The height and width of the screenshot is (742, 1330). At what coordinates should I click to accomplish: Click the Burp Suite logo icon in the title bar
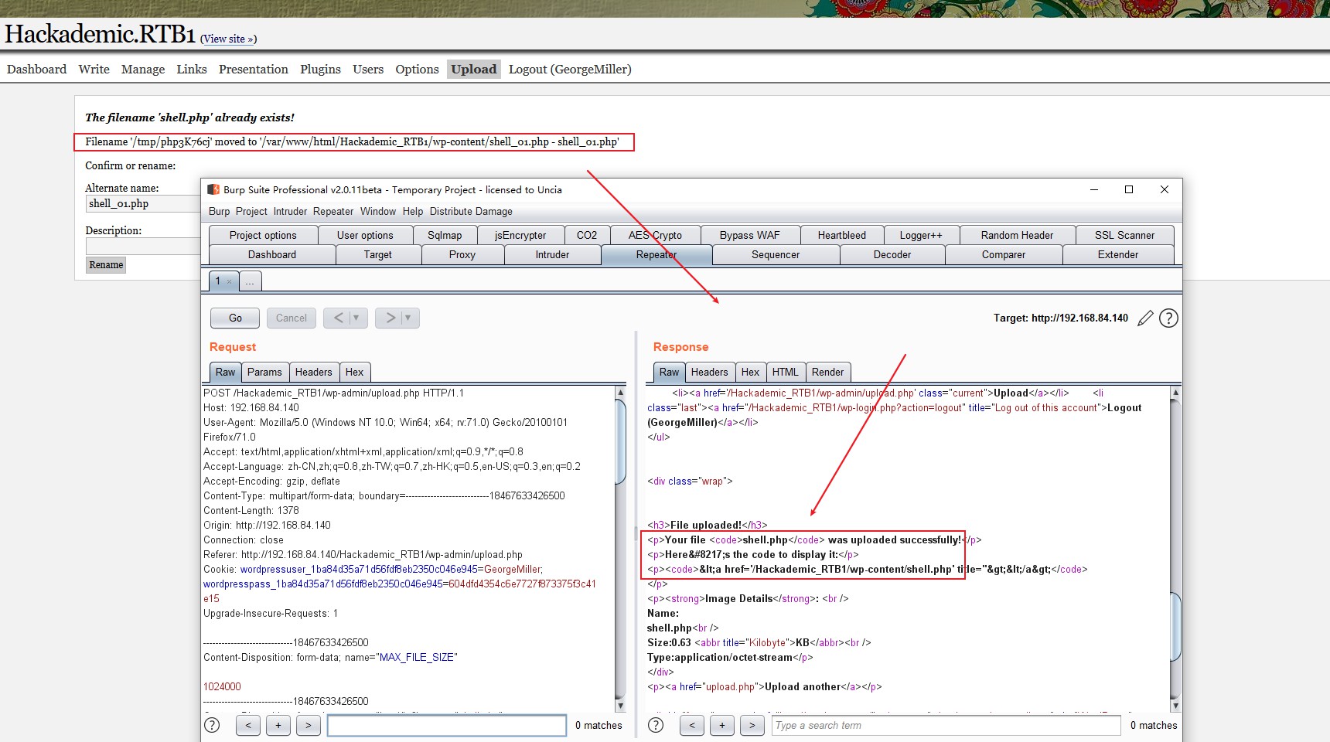[213, 189]
